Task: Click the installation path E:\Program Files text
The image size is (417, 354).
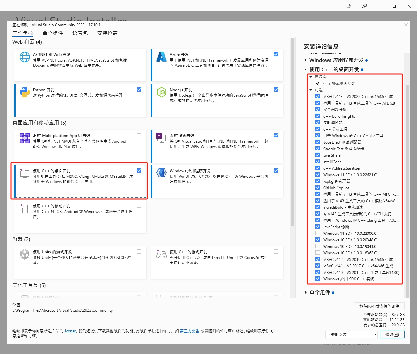Action: click(63, 310)
